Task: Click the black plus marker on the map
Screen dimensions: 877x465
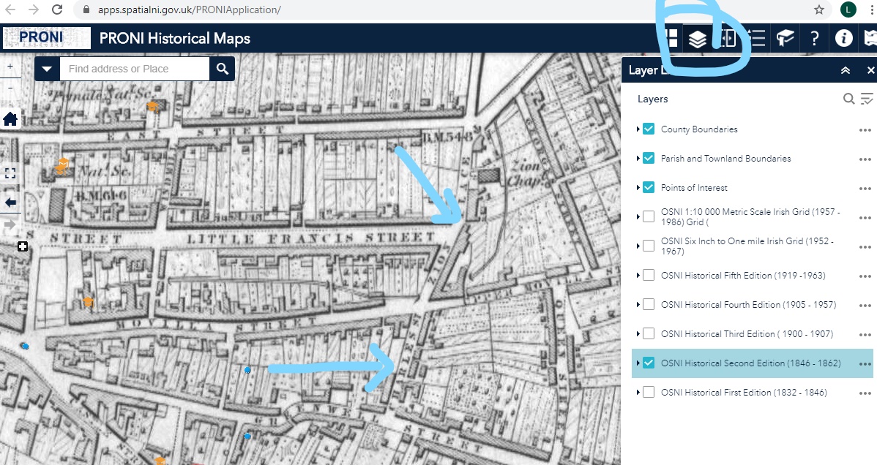Action: (23, 246)
